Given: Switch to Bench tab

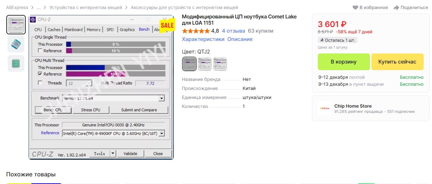Looking at the screenshot, I should point(144,30).
